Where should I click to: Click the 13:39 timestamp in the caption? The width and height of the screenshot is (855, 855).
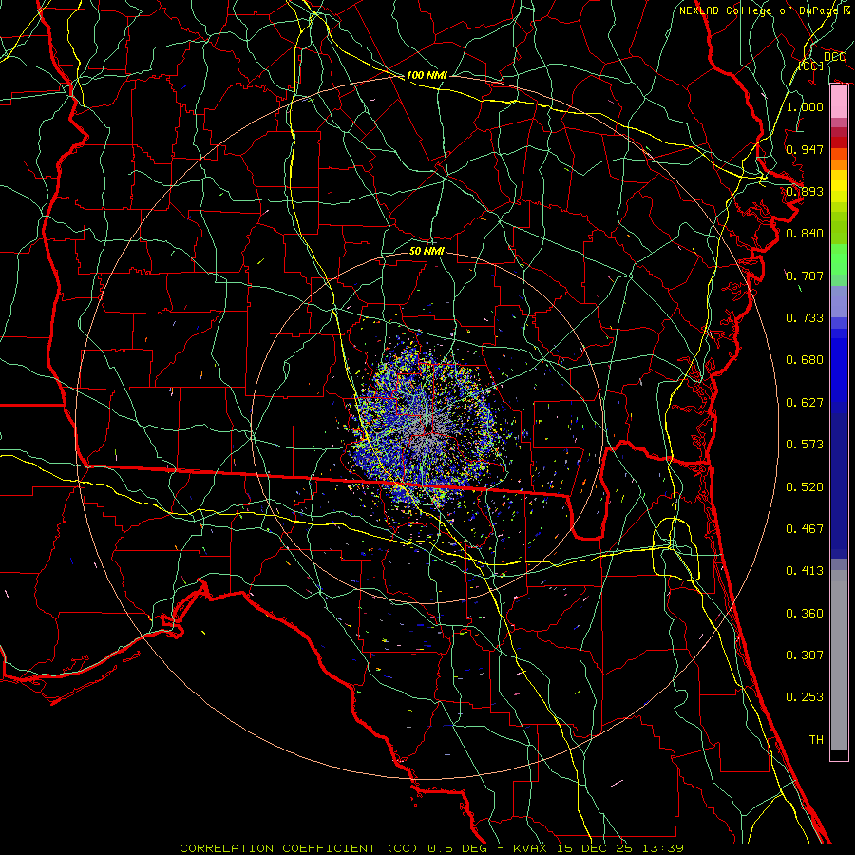[x=662, y=848]
